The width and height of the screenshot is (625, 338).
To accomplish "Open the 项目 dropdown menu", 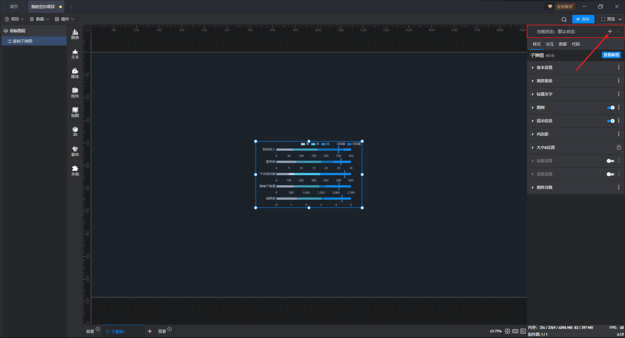I will (x=15, y=19).
